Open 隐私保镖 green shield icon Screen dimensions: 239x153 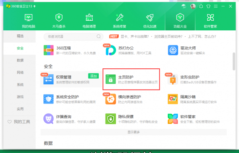tap(111, 119)
